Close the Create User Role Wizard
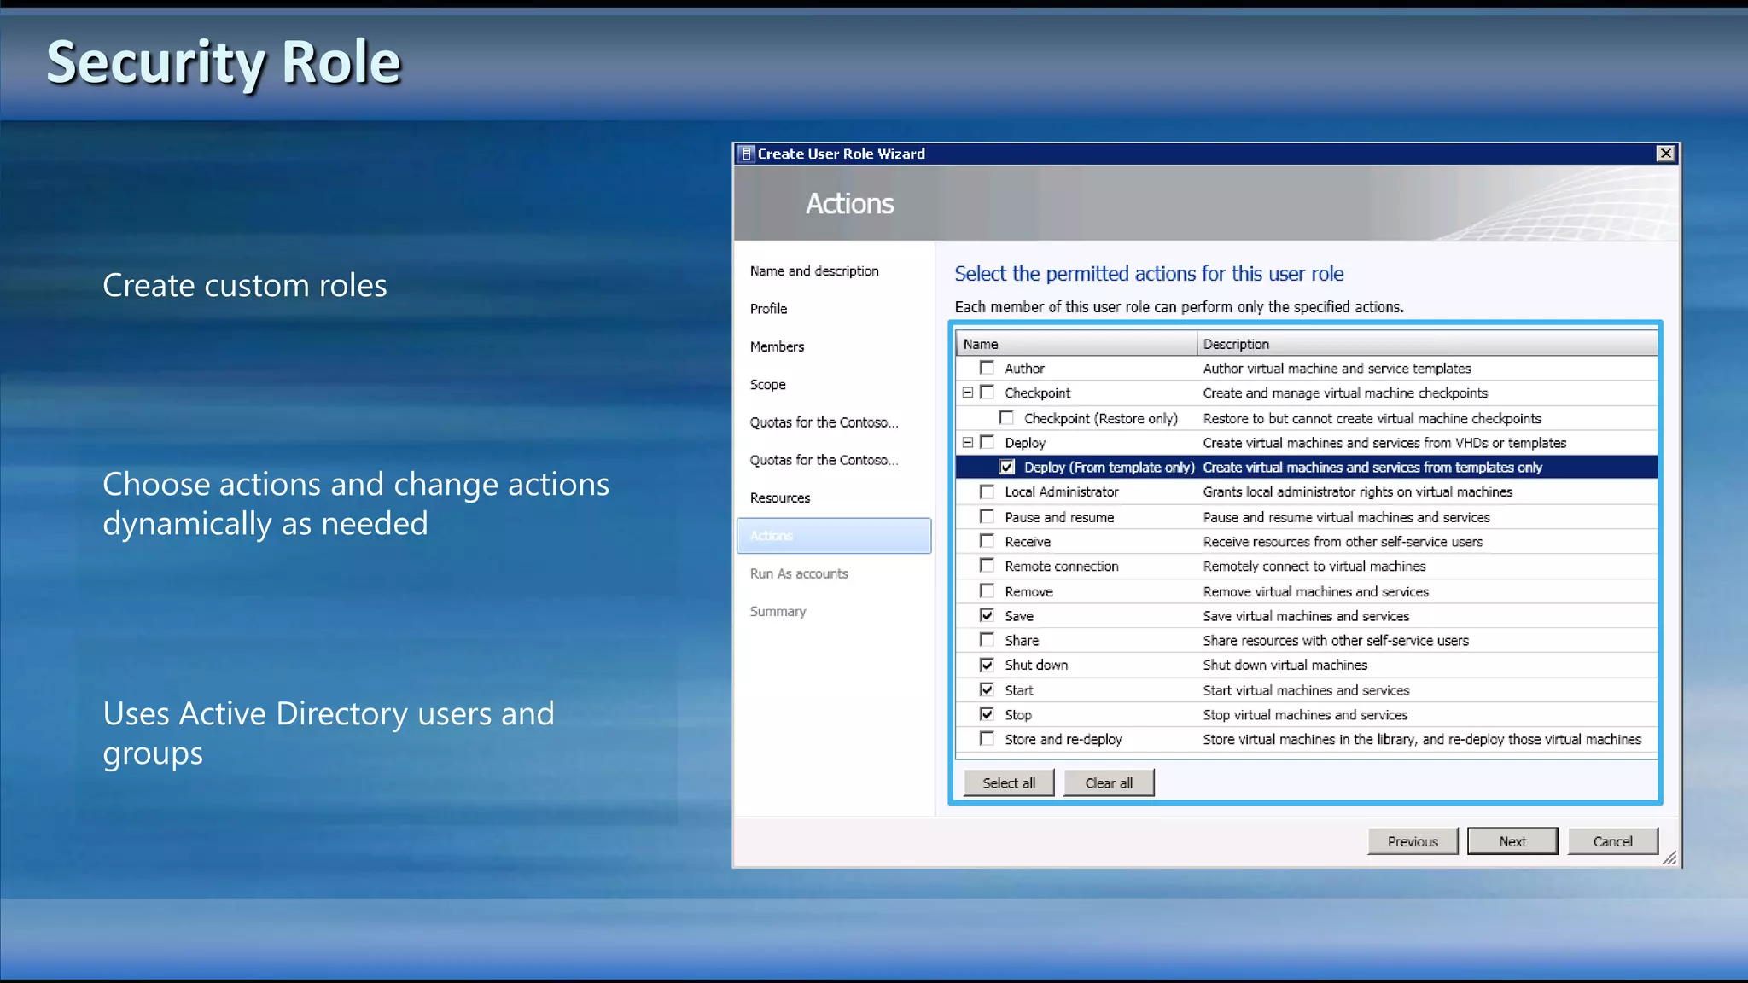The height and width of the screenshot is (983, 1748). [1665, 153]
